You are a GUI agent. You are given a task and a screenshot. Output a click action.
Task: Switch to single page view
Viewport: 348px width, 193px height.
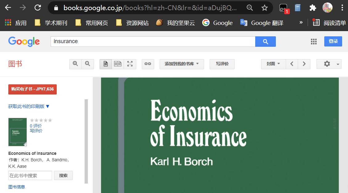click(106, 64)
